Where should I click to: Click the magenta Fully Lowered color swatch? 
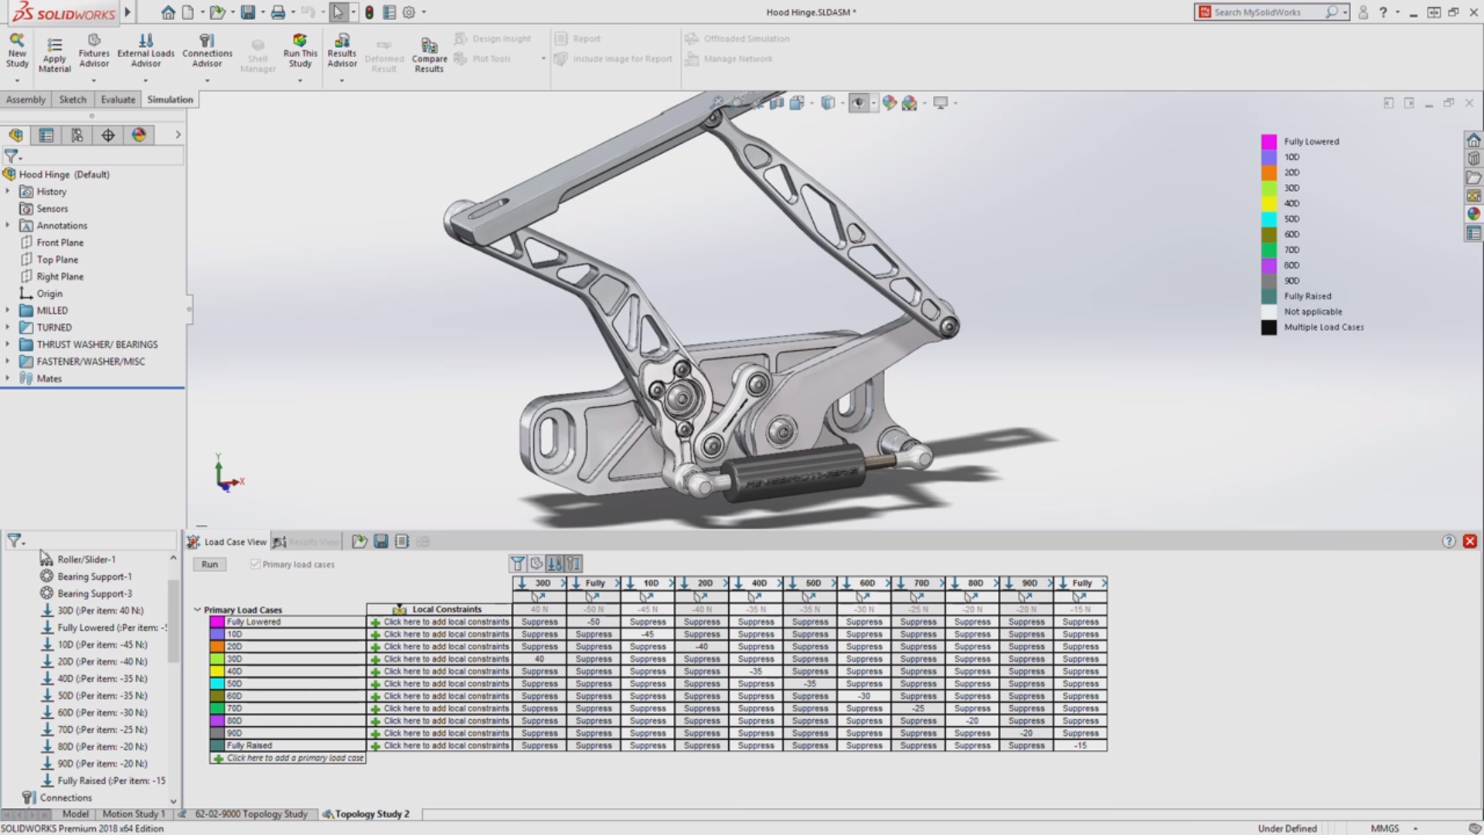(217, 622)
